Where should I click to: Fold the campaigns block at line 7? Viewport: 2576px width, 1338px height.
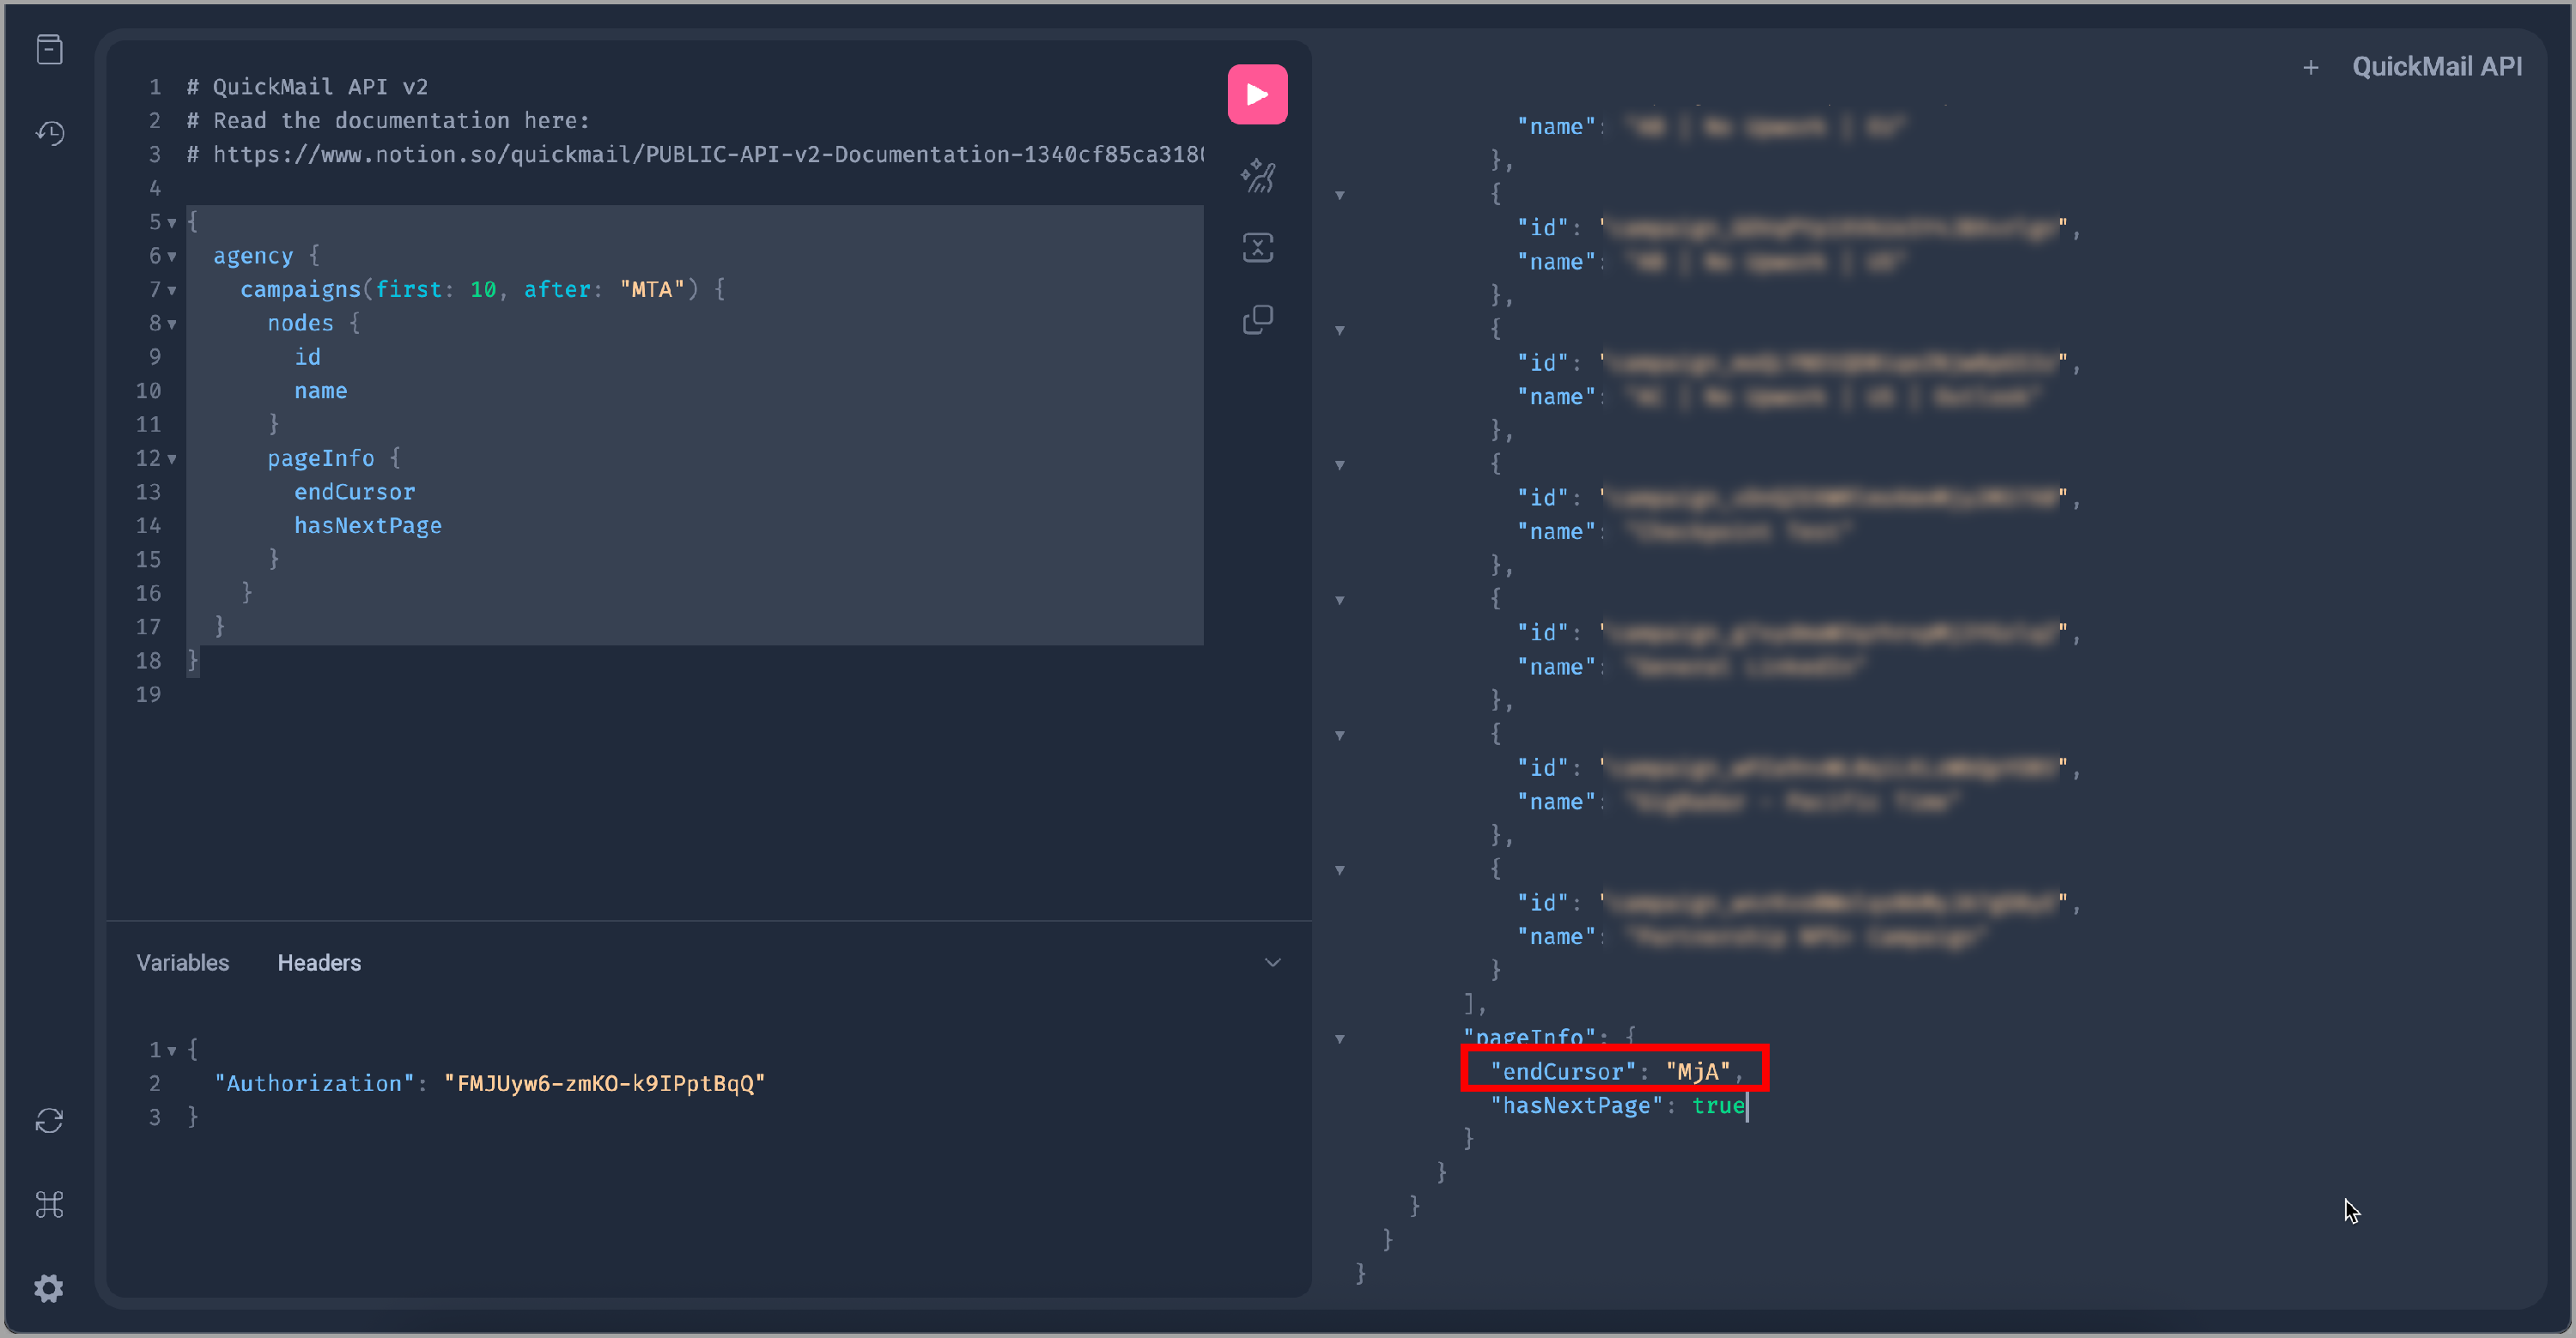pyautogui.click(x=172, y=290)
